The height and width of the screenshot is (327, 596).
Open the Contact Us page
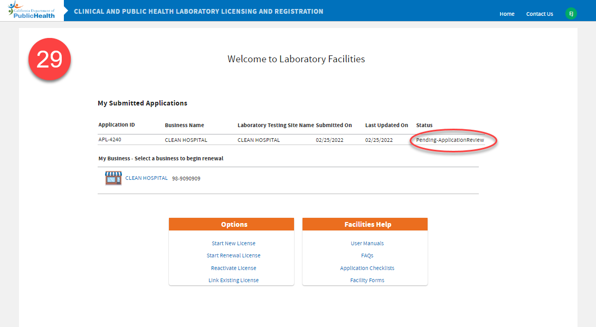tap(540, 14)
